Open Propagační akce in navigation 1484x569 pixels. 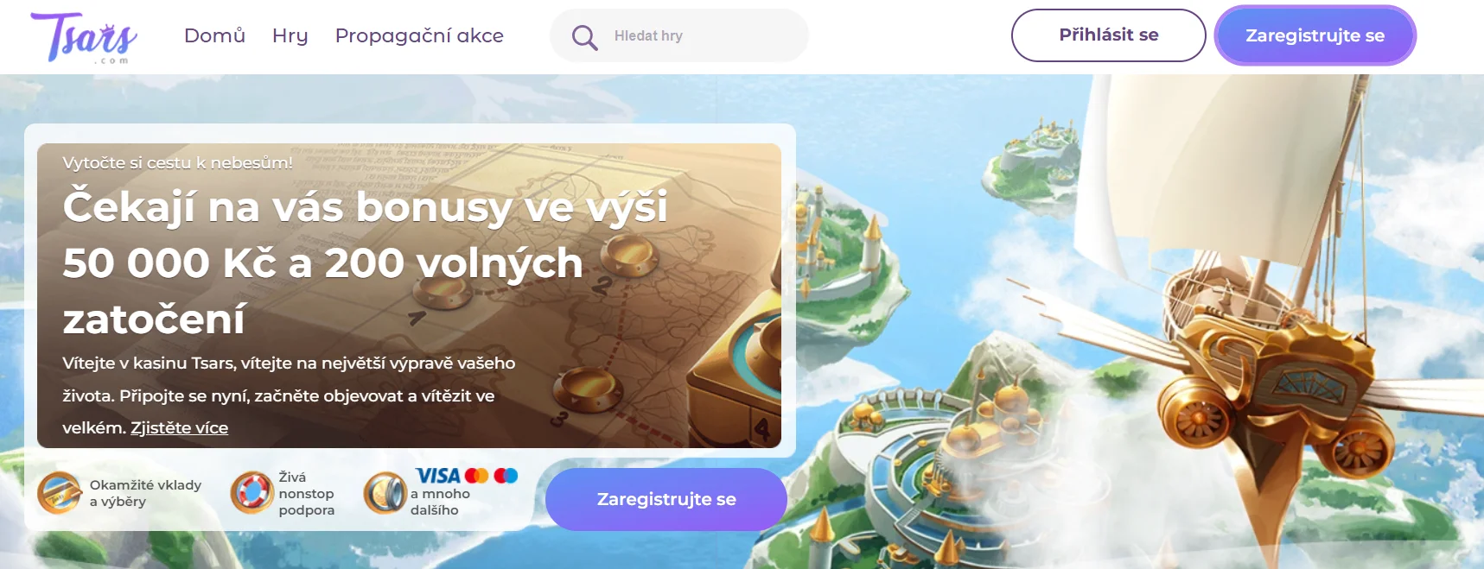point(419,36)
